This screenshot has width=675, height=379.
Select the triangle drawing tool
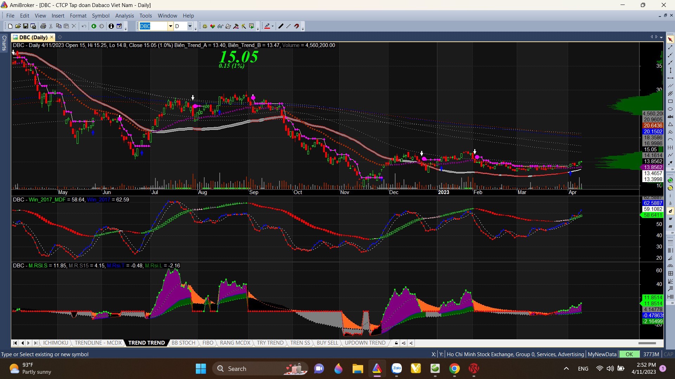(670, 124)
